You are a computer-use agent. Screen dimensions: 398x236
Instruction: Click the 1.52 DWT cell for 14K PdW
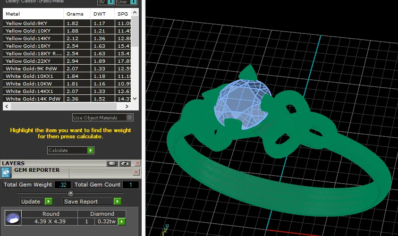(x=102, y=99)
